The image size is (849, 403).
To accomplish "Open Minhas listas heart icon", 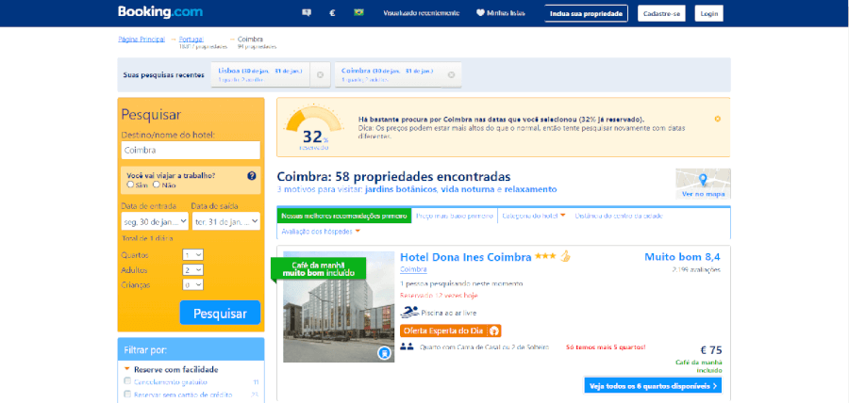I will pyautogui.click(x=480, y=13).
